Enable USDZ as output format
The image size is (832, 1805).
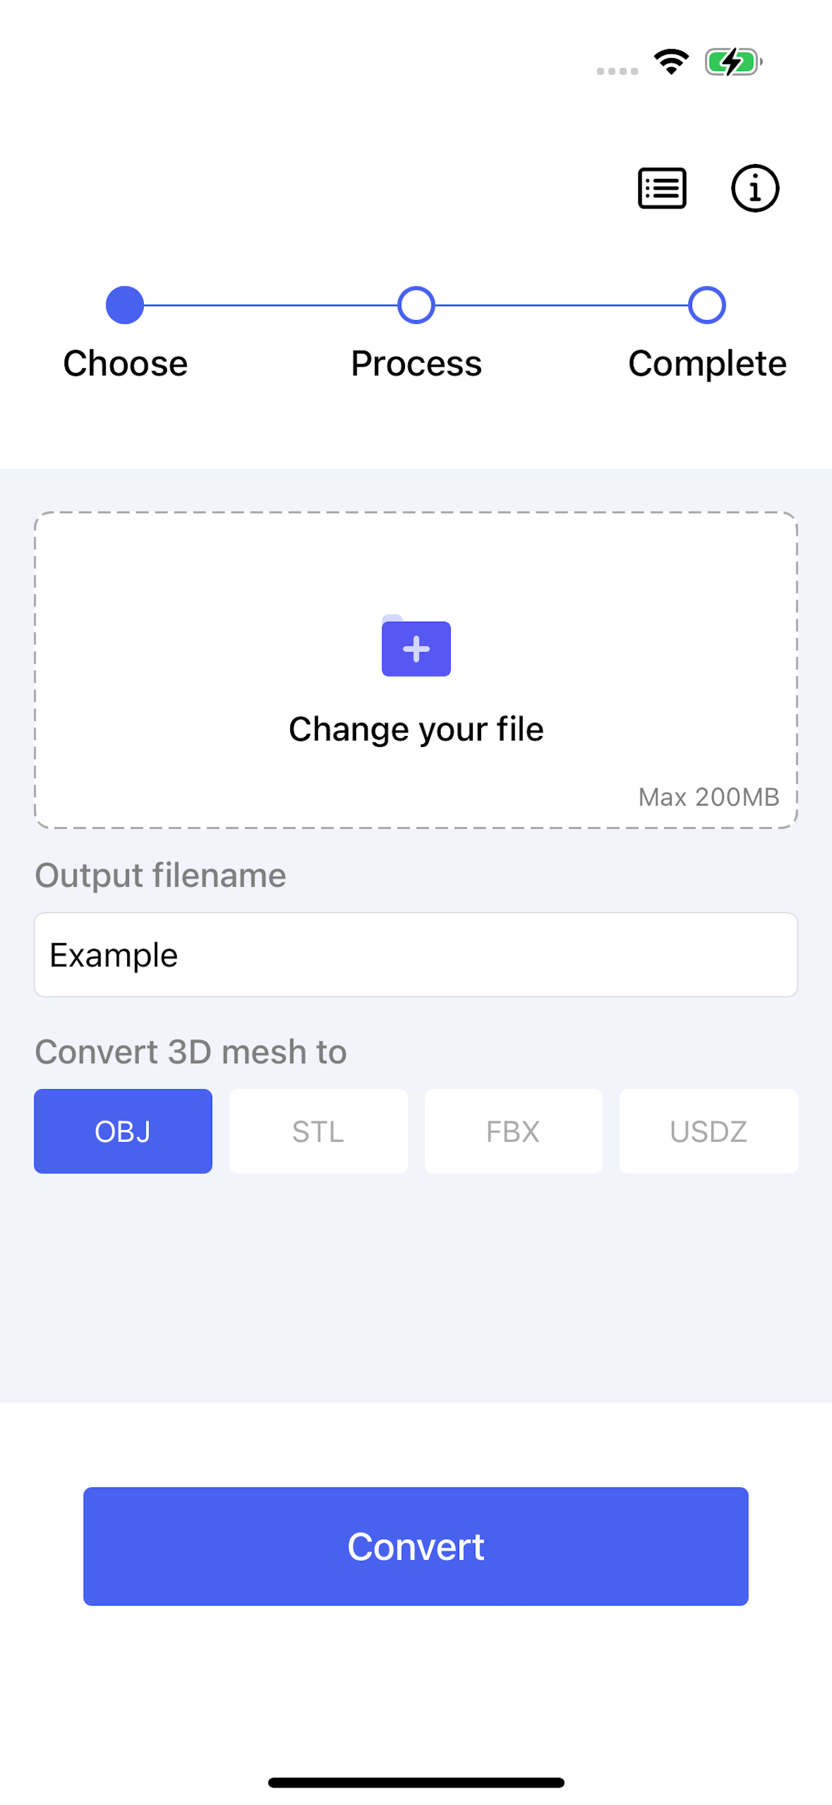[708, 1131]
